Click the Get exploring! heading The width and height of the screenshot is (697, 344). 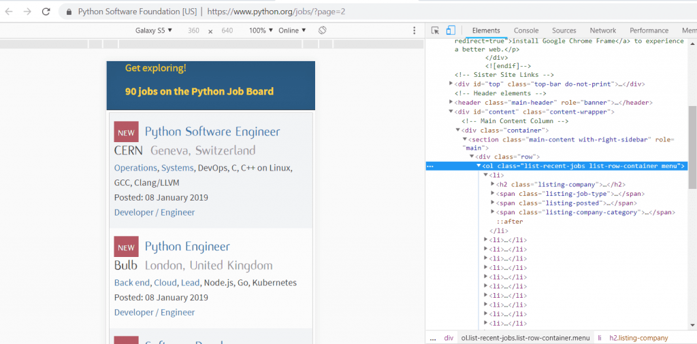[156, 69]
